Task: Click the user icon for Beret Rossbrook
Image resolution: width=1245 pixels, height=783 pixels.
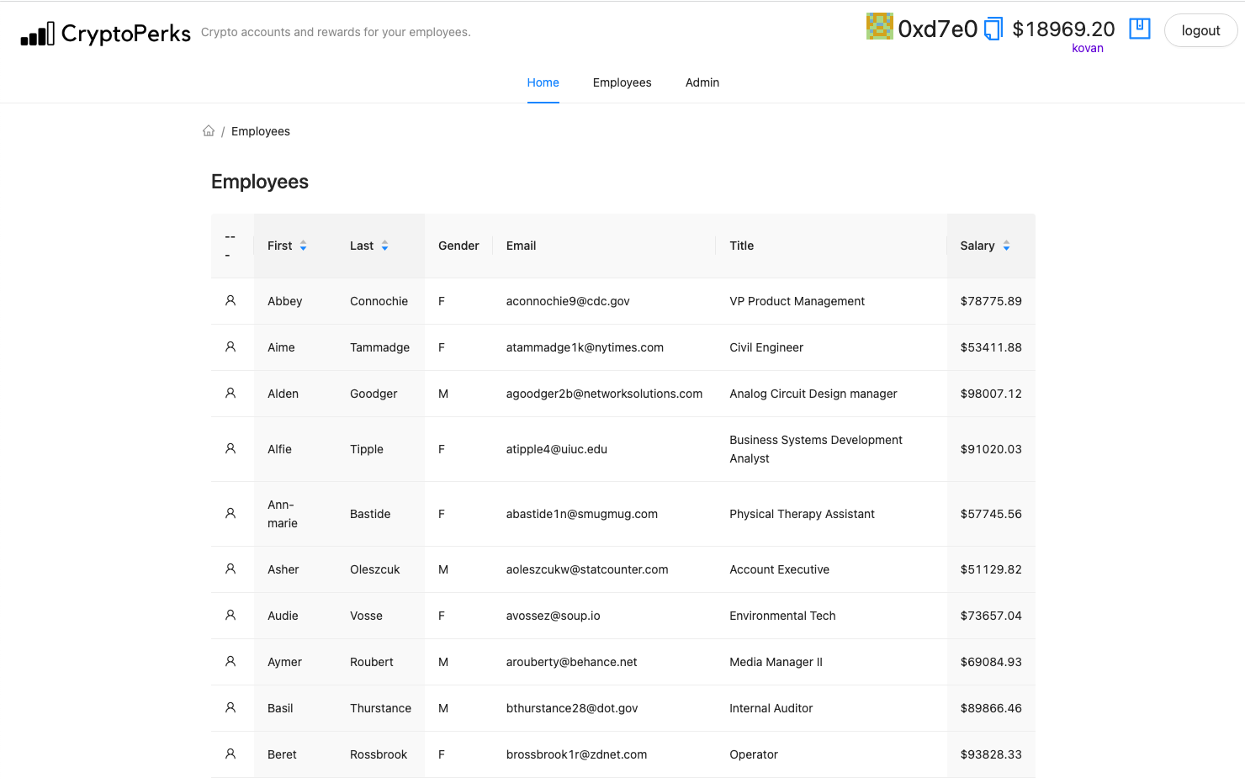Action: point(230,754)
